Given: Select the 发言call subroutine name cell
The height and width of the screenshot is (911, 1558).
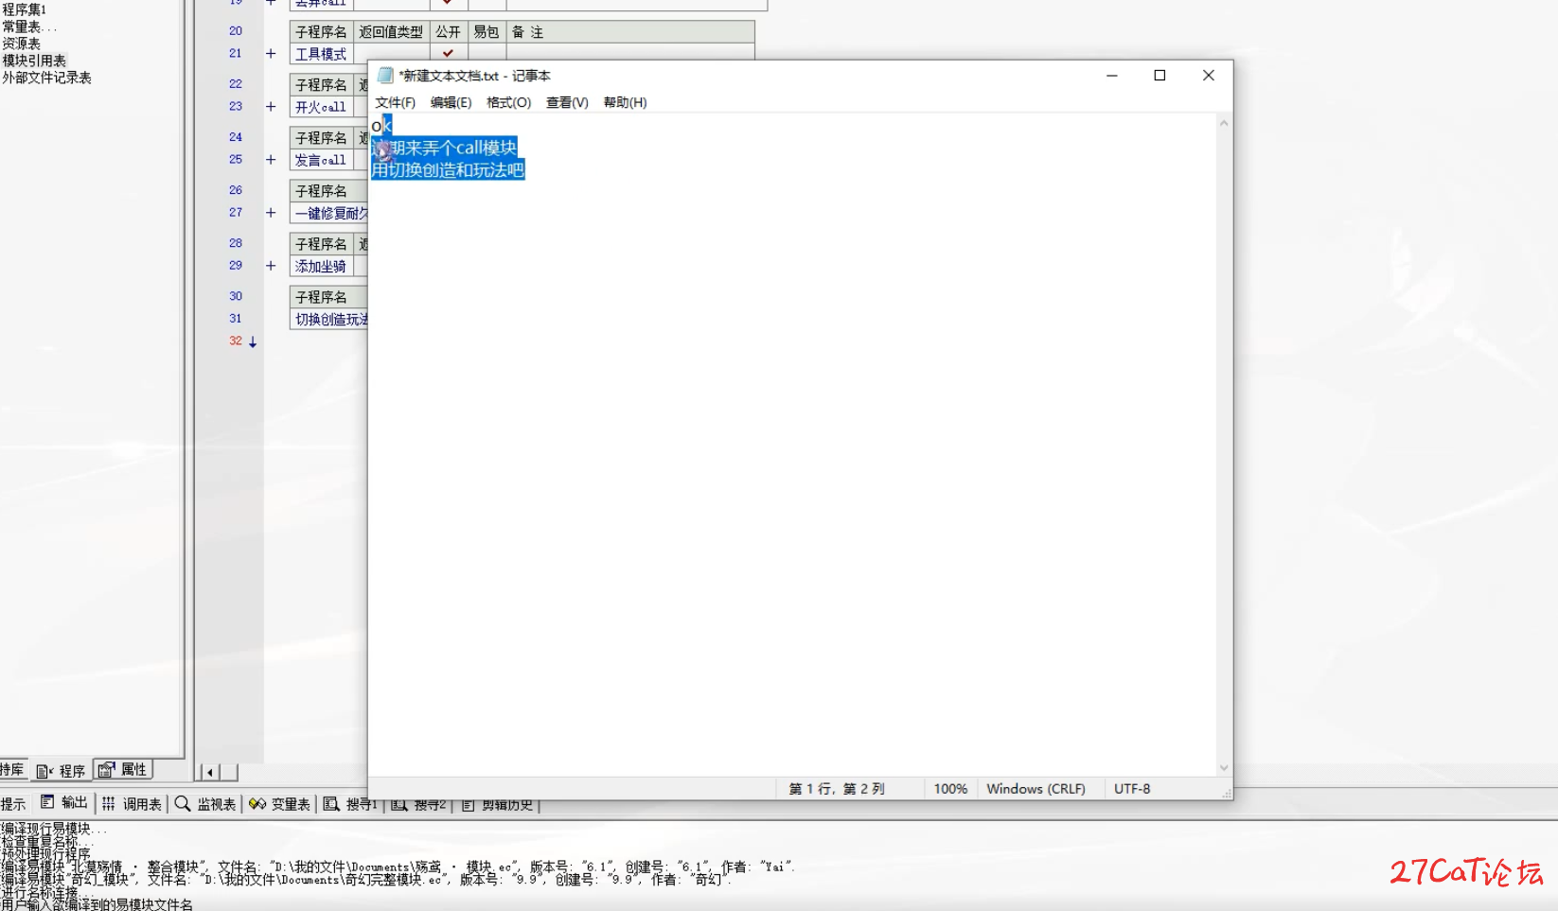Looking at the screenshot, I should 322,160.
